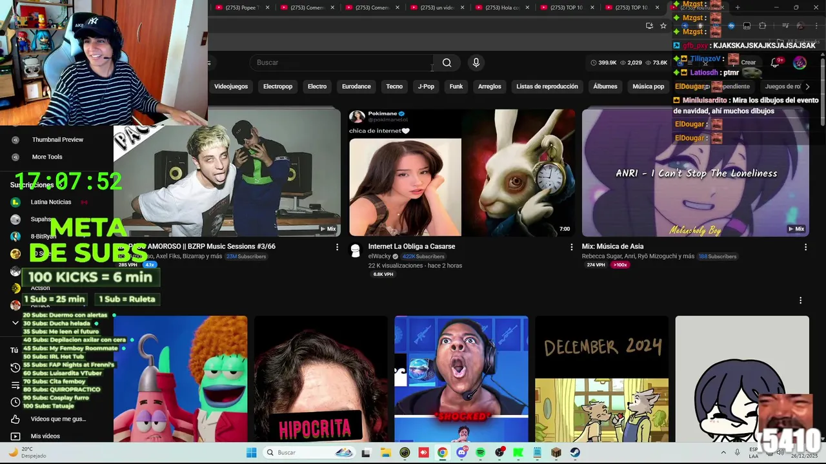
Task: Open options menu for Mix: Música de Asia
Action: click(x=805, y=247)
